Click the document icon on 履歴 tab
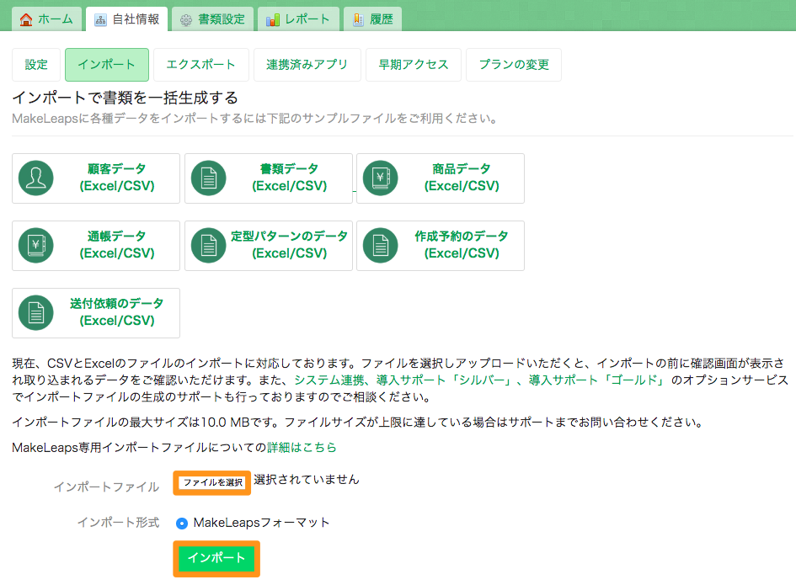Image resolution: width=796 pixels, height=585 pixels. pos(358,20)
